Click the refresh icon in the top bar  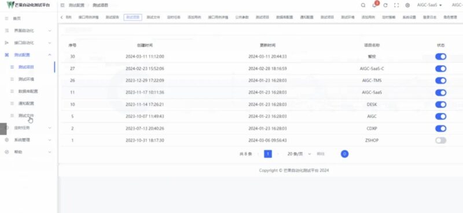tap(385, 5)
